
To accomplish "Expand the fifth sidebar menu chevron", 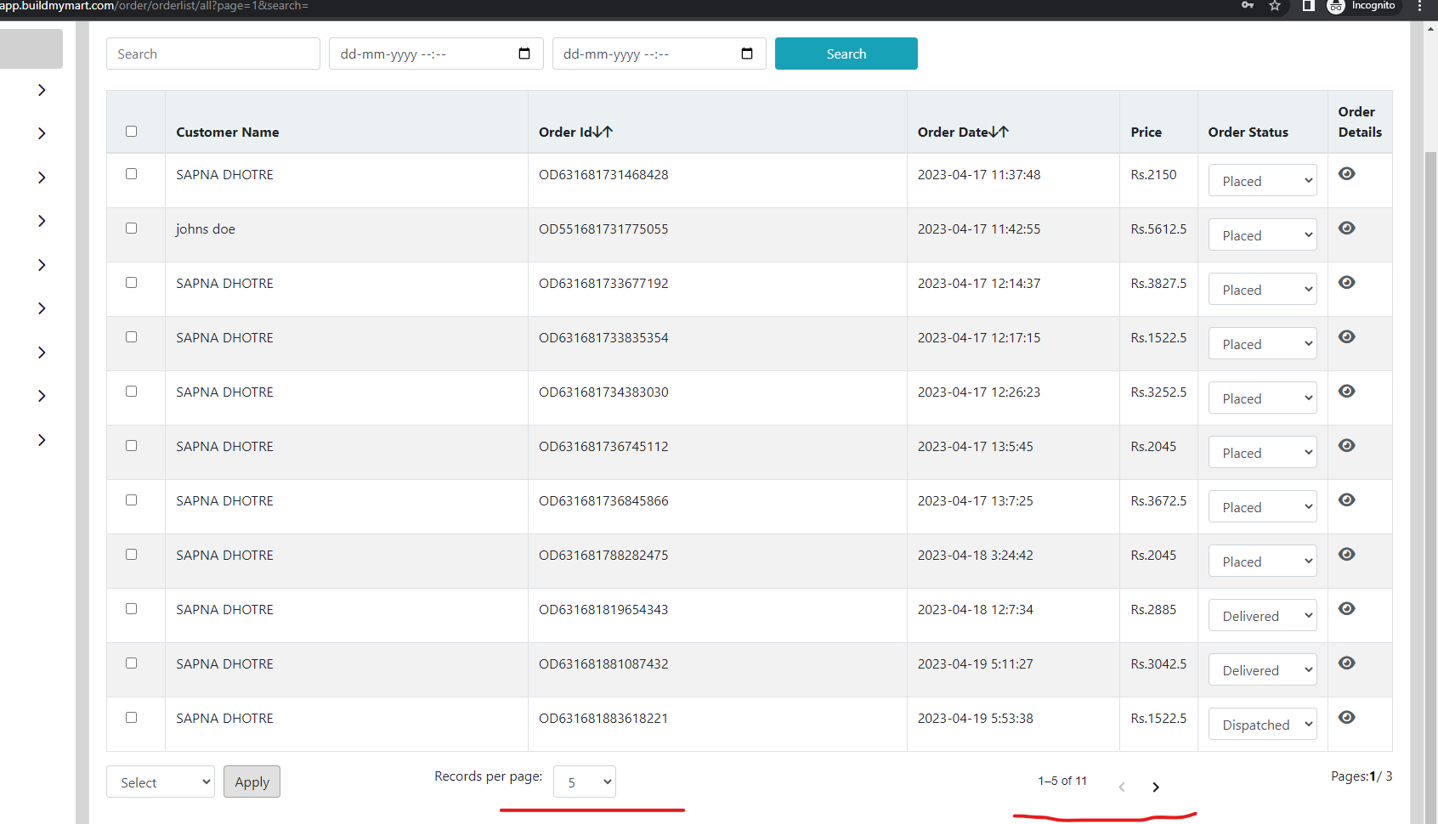I will [x=42, y=265].
